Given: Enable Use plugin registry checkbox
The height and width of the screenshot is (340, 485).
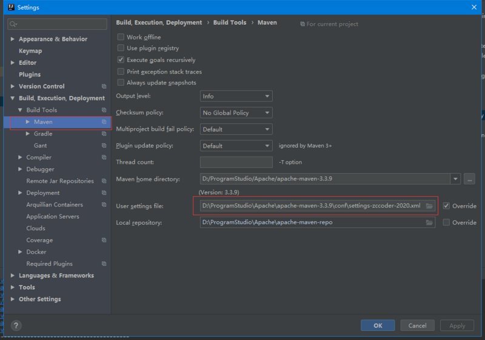Looking at the screenshot, I should click(x=121, y=48).
